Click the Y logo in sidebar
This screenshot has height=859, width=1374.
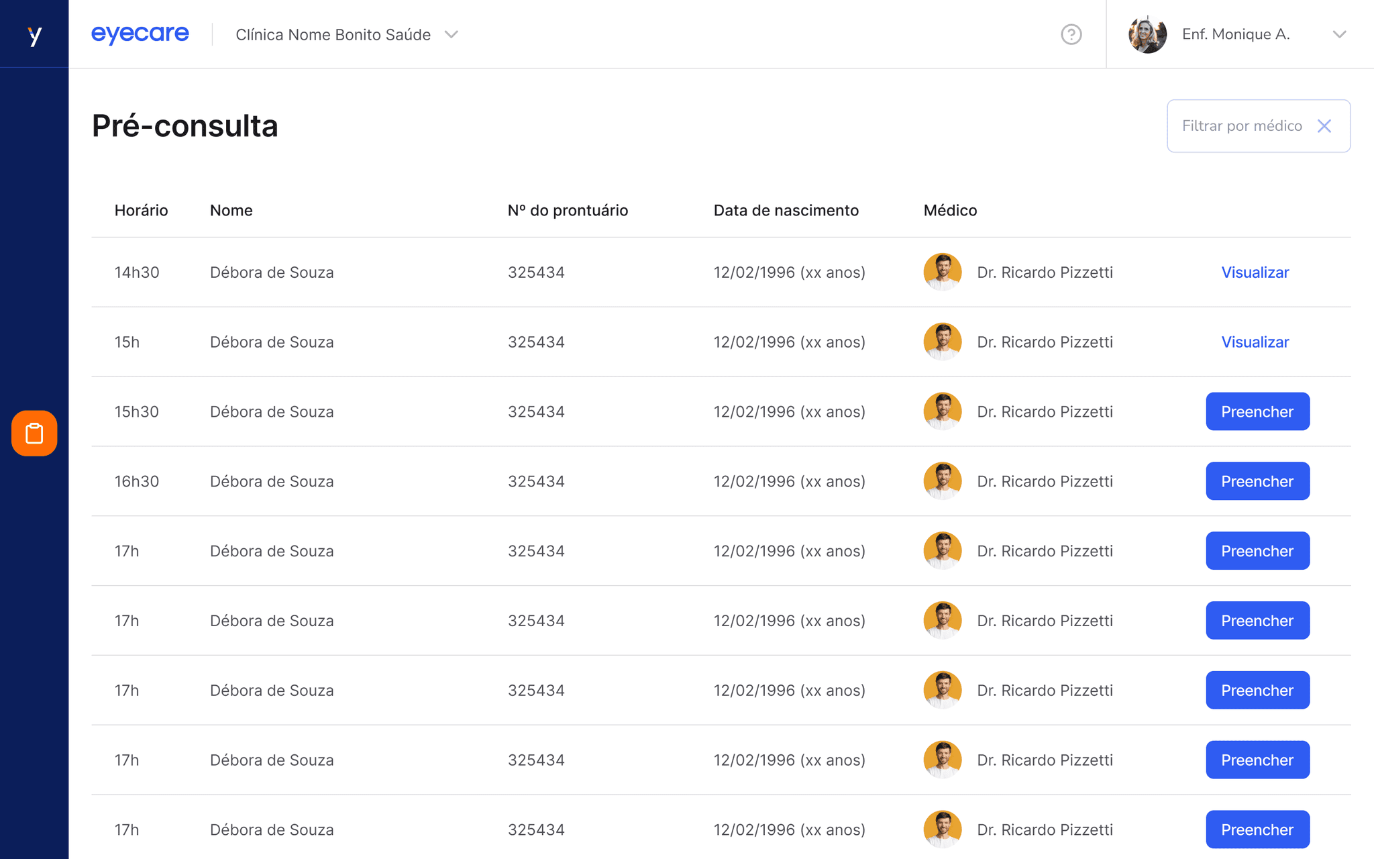pyautogui.click(x=34, y=35)
